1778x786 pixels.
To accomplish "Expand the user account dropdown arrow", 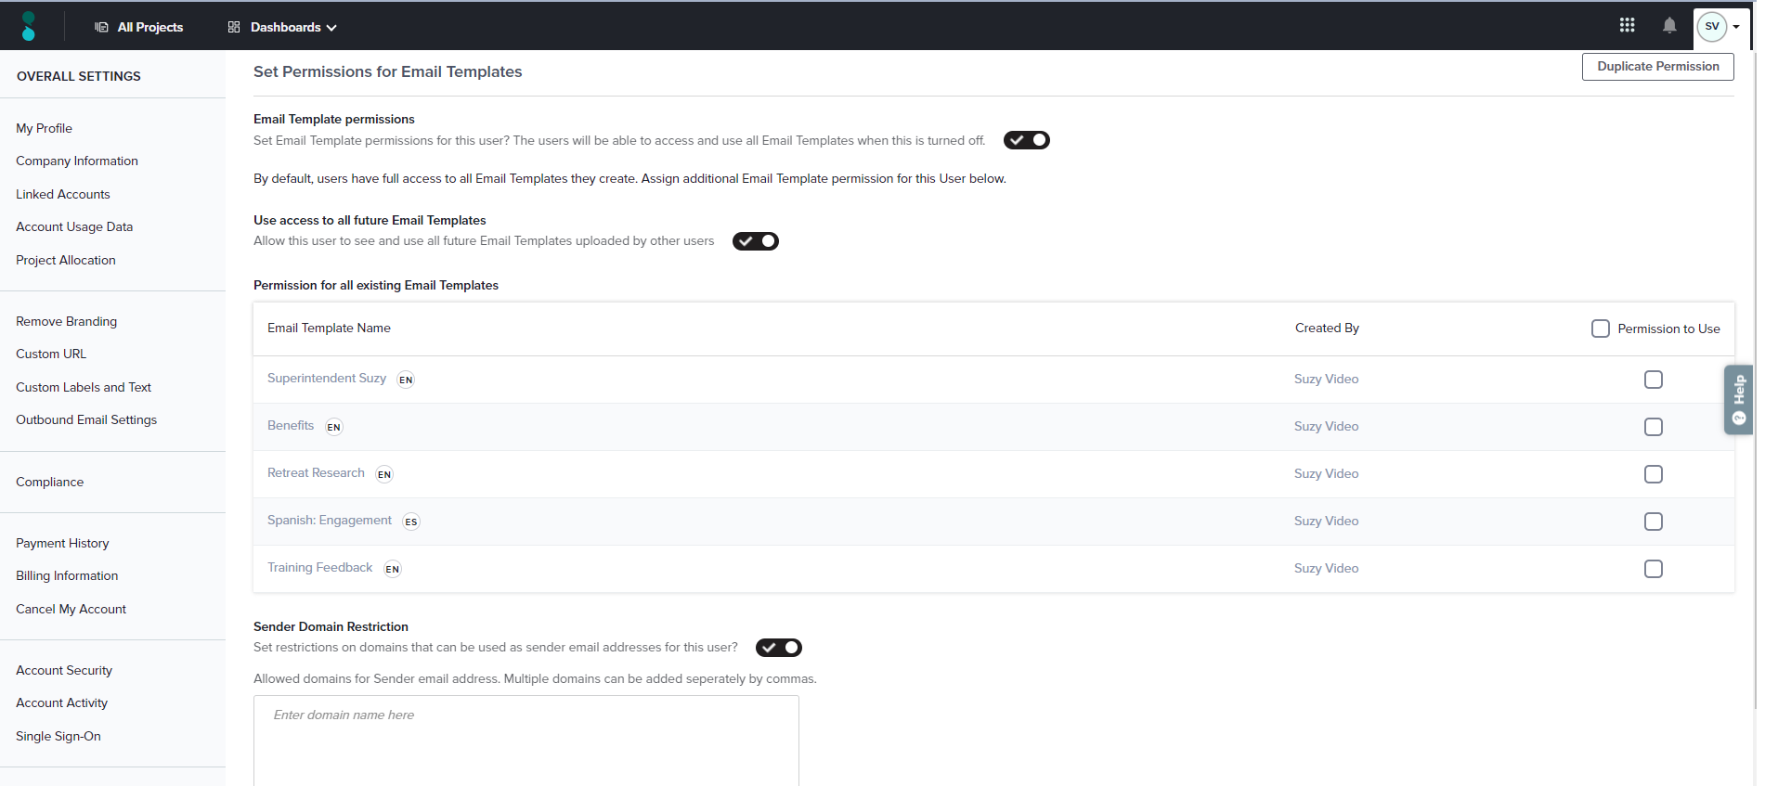I will (1736, 27).
